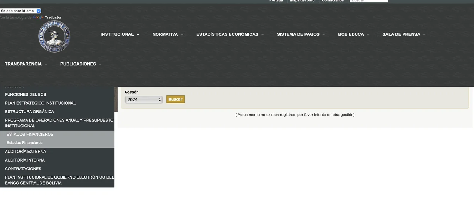The height and width of the screenshot is (203, 474).
Task: Click the search field at top right
Action: click(x=369, y=1)
